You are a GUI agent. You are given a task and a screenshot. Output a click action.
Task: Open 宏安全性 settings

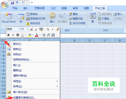point(33,23)
